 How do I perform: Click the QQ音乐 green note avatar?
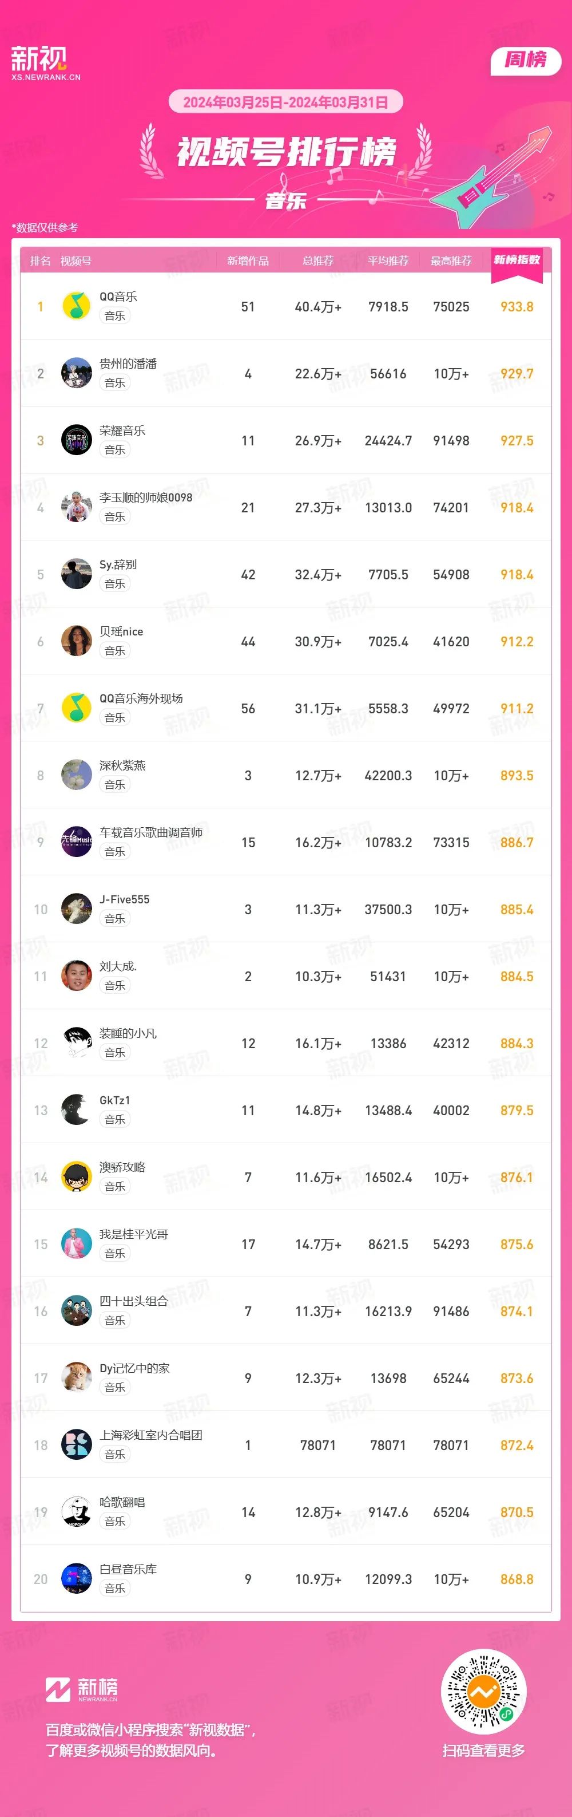pyautogui.click(x=76, y=306)
